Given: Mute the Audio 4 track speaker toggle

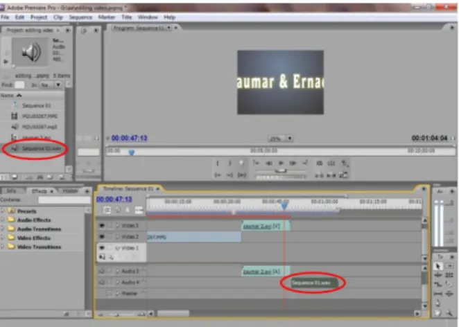Looking at the screenshot, I should pos(102,282).
